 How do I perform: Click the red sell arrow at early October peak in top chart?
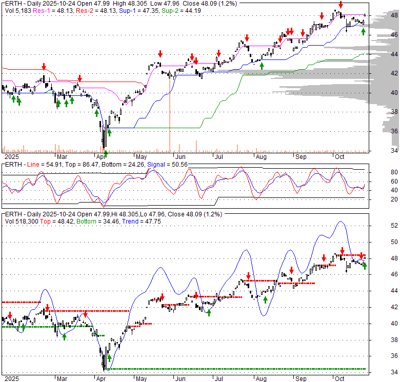(x=341, y=6)
